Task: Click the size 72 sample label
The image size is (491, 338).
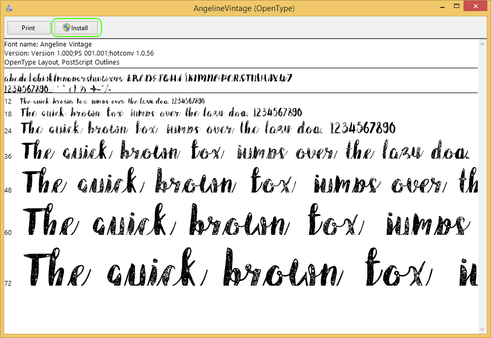Action: 8,283
